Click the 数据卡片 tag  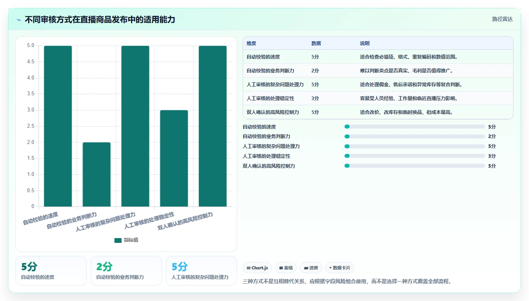pyautogui.click(x=340, y=268)
